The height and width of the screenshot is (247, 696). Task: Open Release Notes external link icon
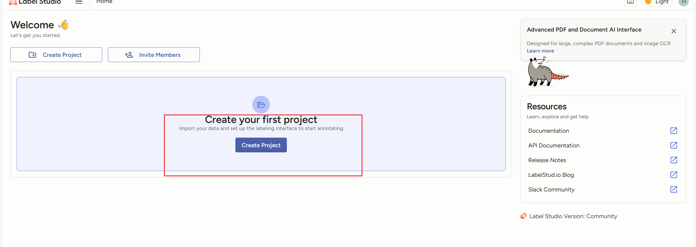[674, 160]
